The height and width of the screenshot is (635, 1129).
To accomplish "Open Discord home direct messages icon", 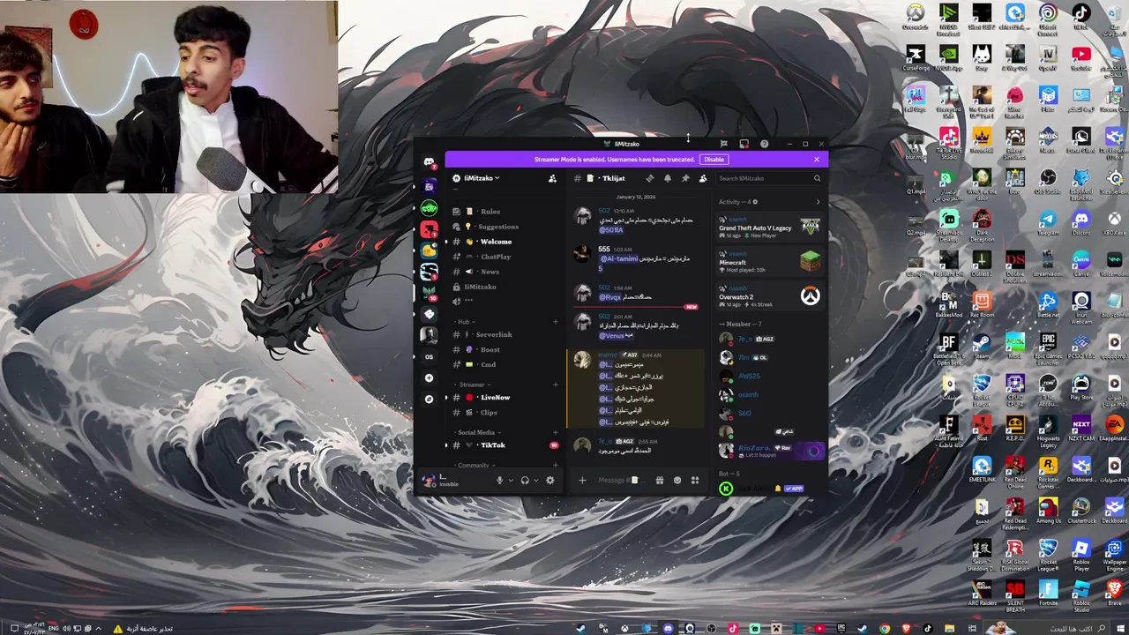I will point(429,163).
